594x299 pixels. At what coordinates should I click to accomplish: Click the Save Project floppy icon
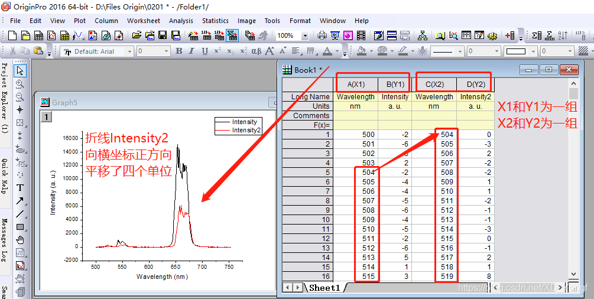pos(163,35)
